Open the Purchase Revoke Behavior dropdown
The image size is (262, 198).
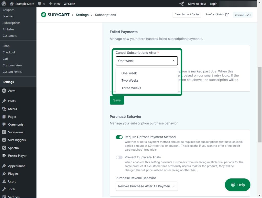point(147,186)
